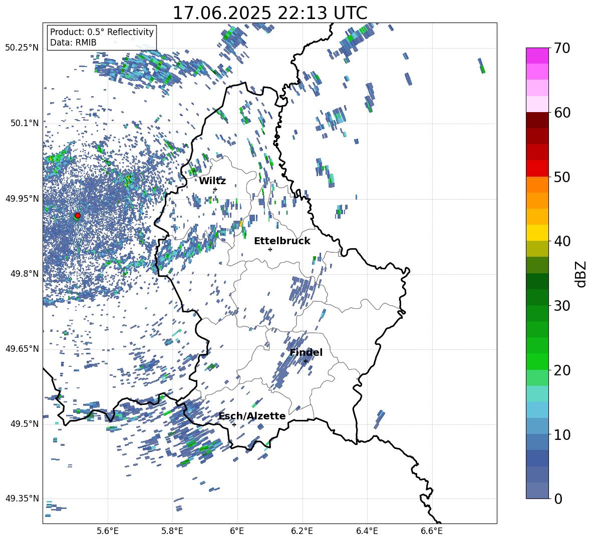Click the colorbar tick value 30

(562, 306)
